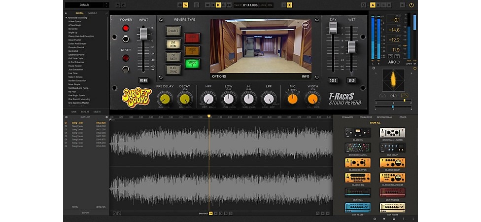The width and height of the screenshot is (481, 222).
Task: Click the PRE DELAY knob
Action: click(x=165, y=99)
